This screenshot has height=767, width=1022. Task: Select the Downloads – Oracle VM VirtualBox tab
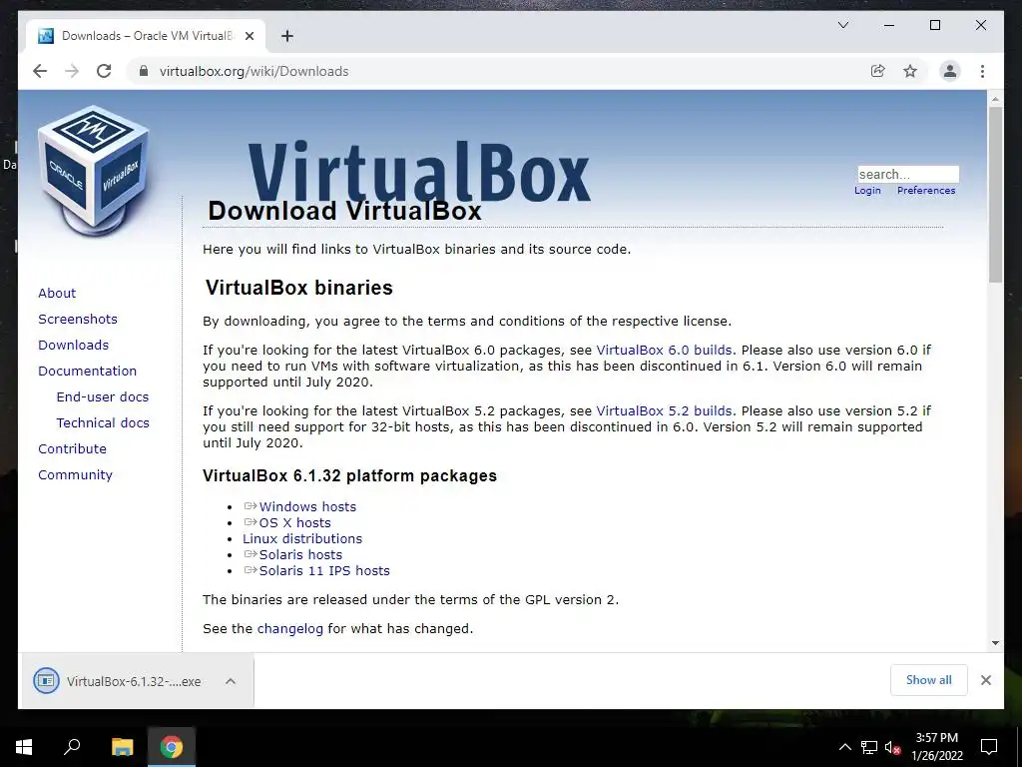146,36
